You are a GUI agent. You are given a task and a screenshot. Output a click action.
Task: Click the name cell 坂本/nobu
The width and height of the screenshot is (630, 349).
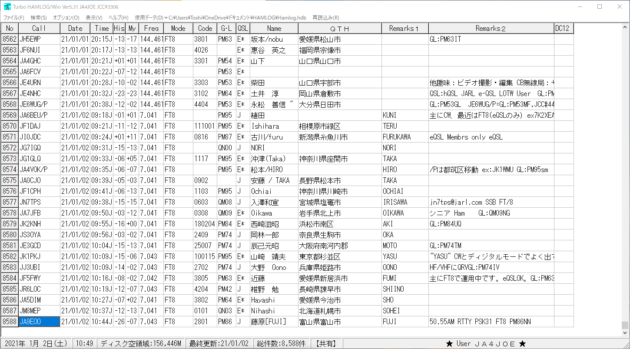(x=274, y=39)
